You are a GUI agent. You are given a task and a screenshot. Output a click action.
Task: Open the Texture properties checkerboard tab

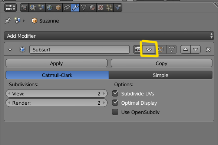(101, 8)
